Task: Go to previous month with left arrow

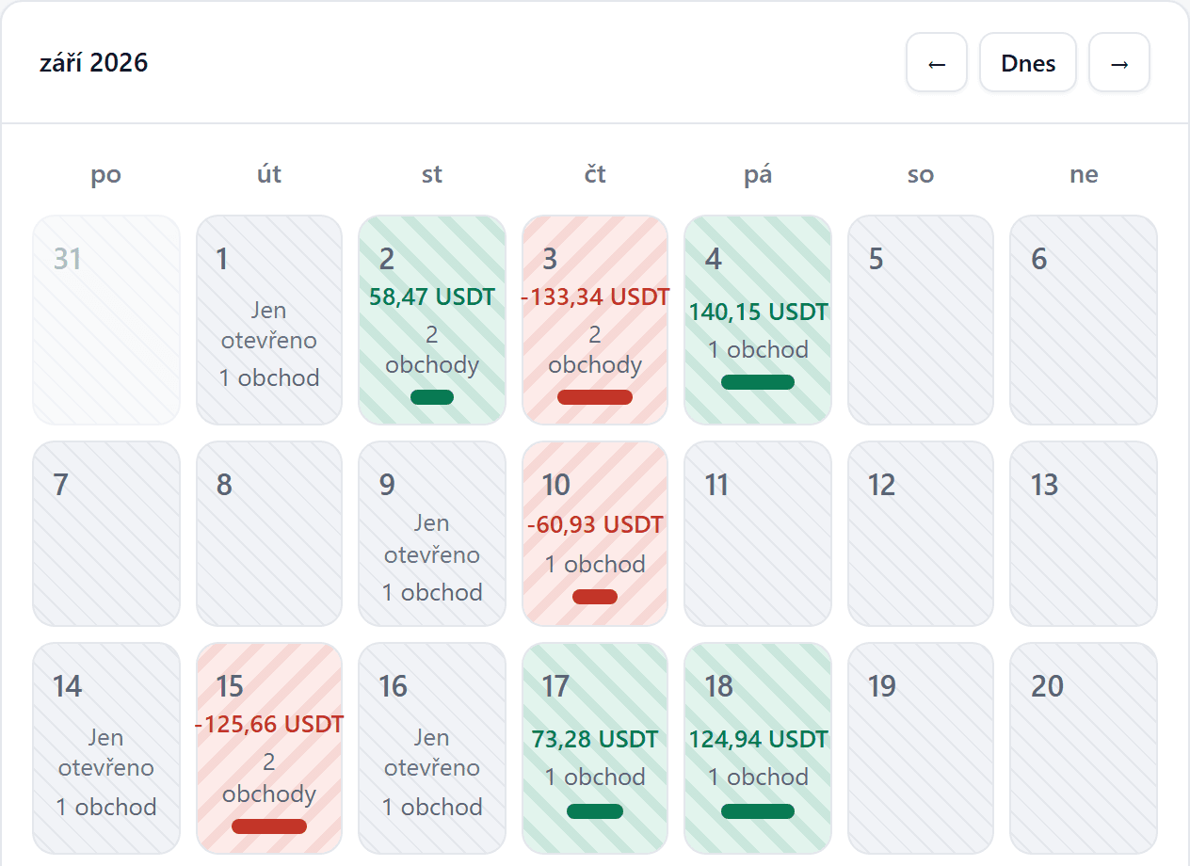Action: [937, 62]
